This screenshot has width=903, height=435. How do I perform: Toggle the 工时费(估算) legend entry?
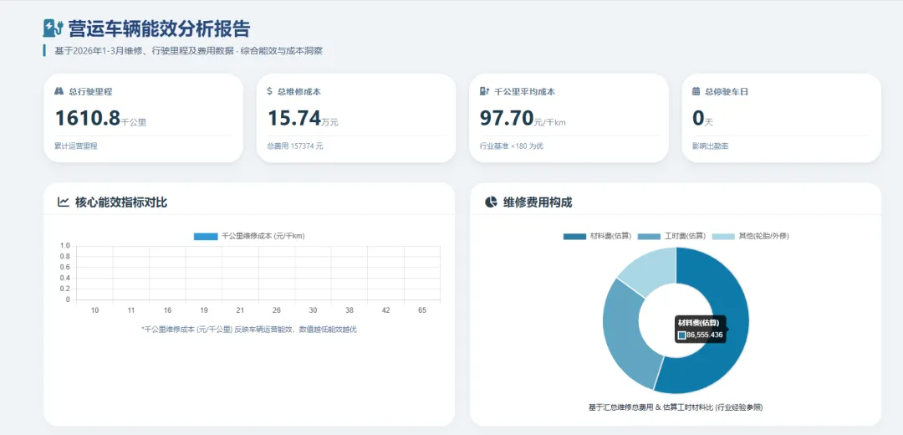(x=671, y=236)
